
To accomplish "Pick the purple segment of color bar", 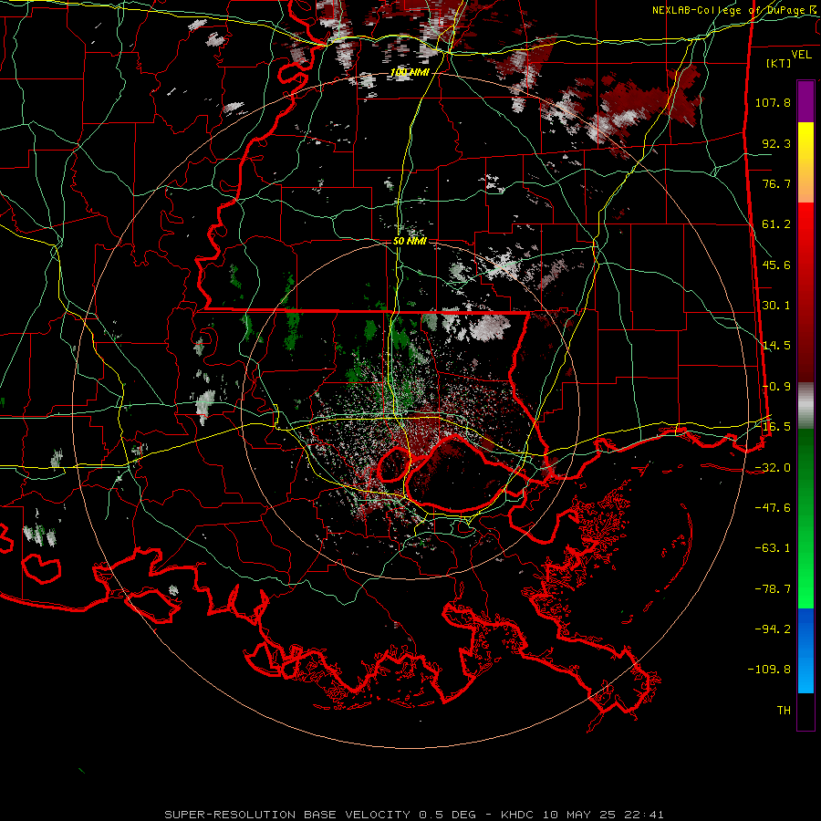I will [805, 101].
